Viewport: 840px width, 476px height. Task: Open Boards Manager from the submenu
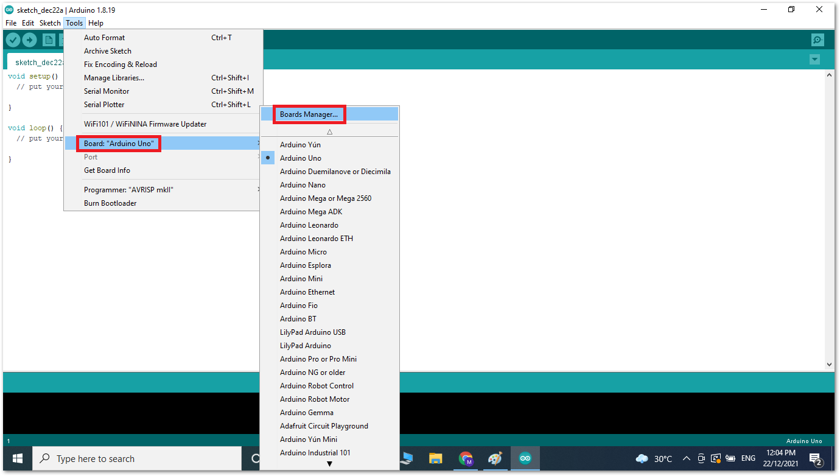click(x=309, y=114)
